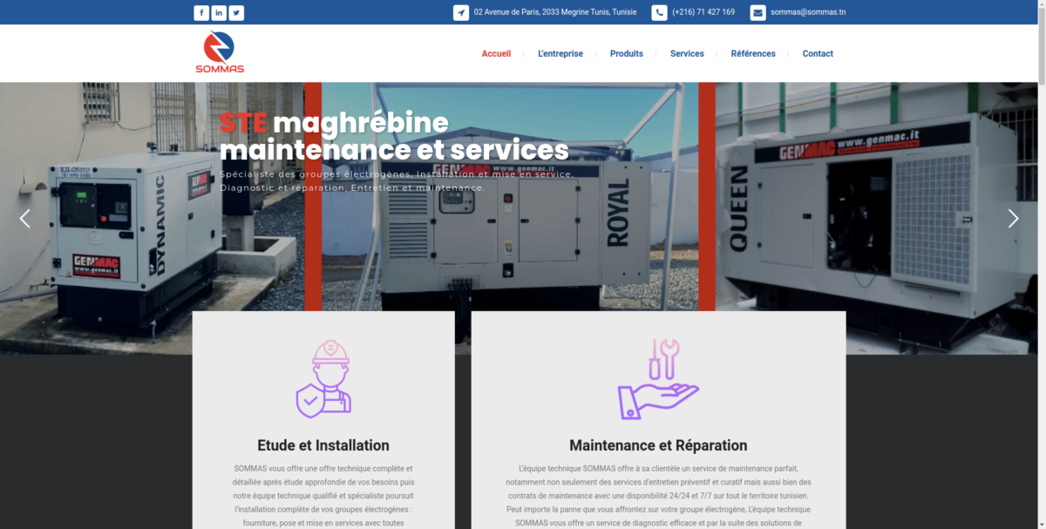Screen dimensions: 1046x529
Task: Open the Références menu item
Action: (x=753, y=54)
